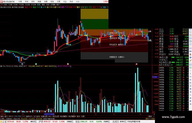Click the indicator chart sidebar icon above RSI

tap(190, 48)
